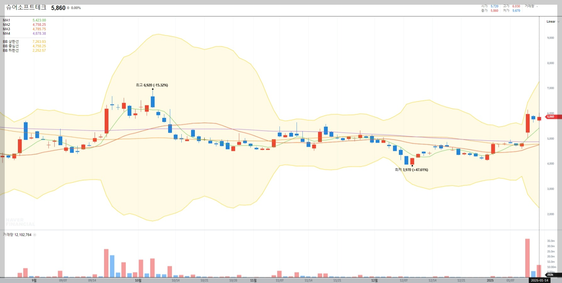Click the MA3 legend entry

[7, 29]
